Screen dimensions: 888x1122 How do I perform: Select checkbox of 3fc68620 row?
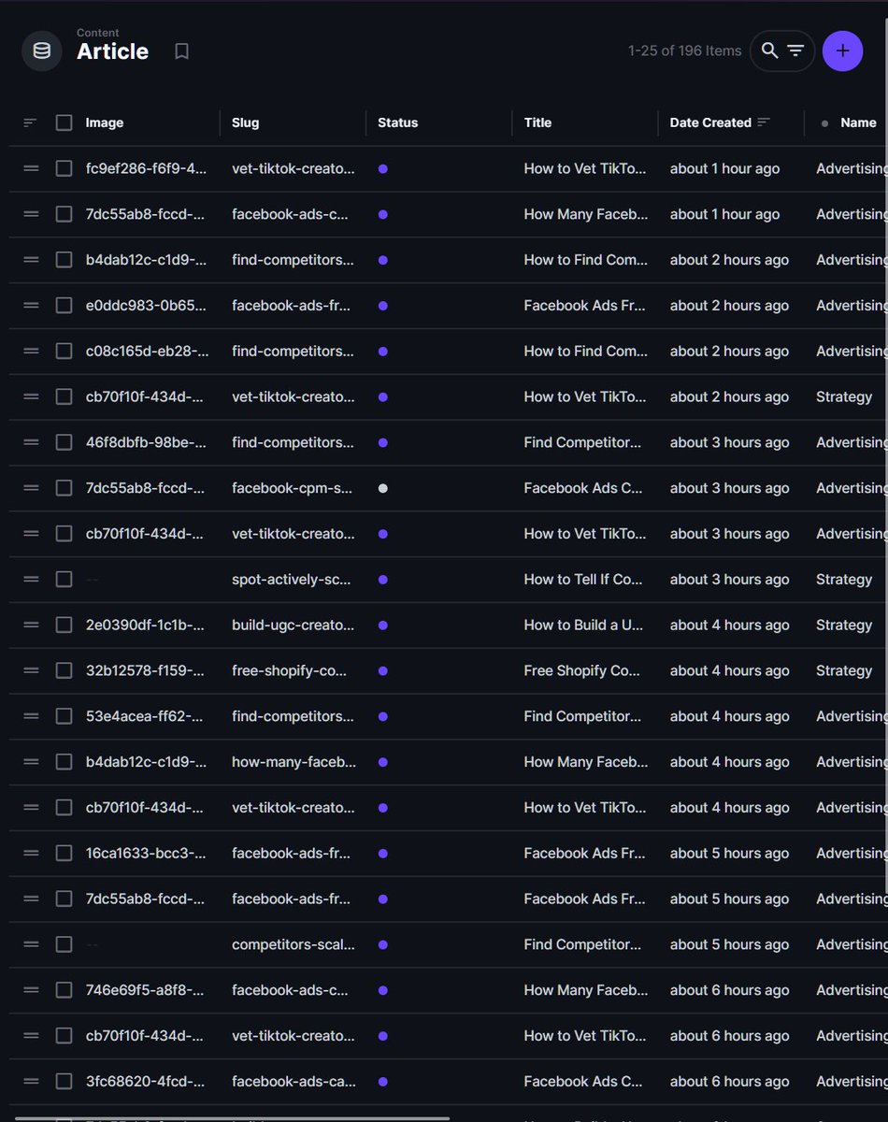coord(64,1081)
